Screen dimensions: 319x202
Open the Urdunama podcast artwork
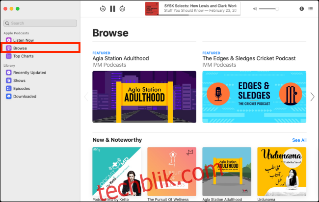(282, 172)
